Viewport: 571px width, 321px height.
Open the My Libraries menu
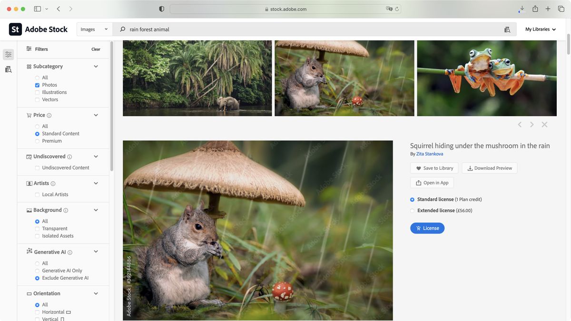tap(540, 29)
